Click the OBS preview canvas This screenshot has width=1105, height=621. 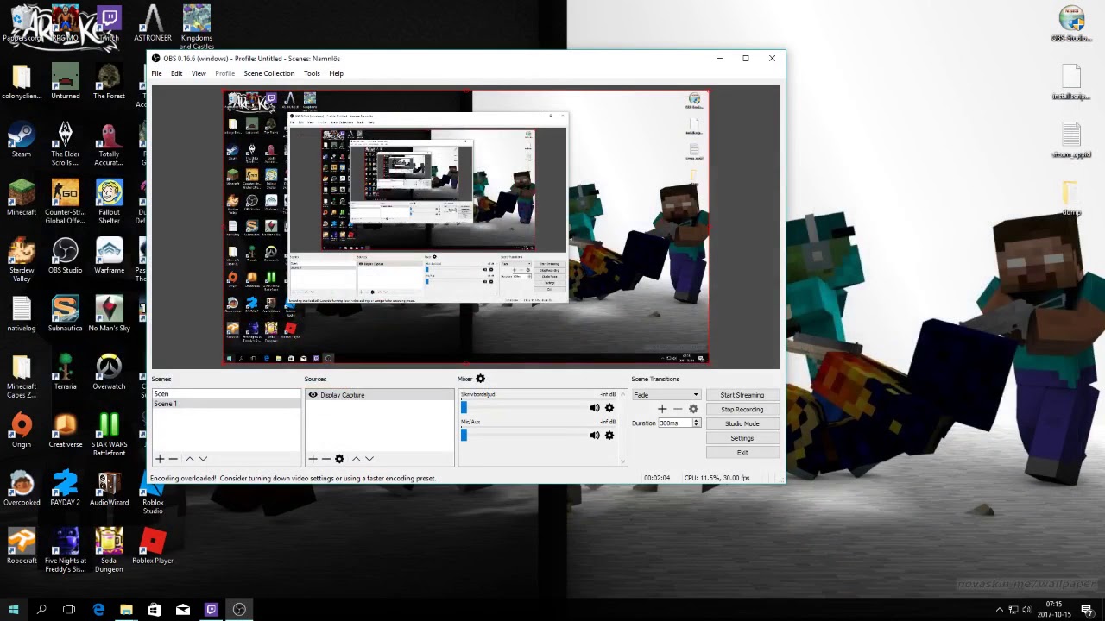point(466,228)
